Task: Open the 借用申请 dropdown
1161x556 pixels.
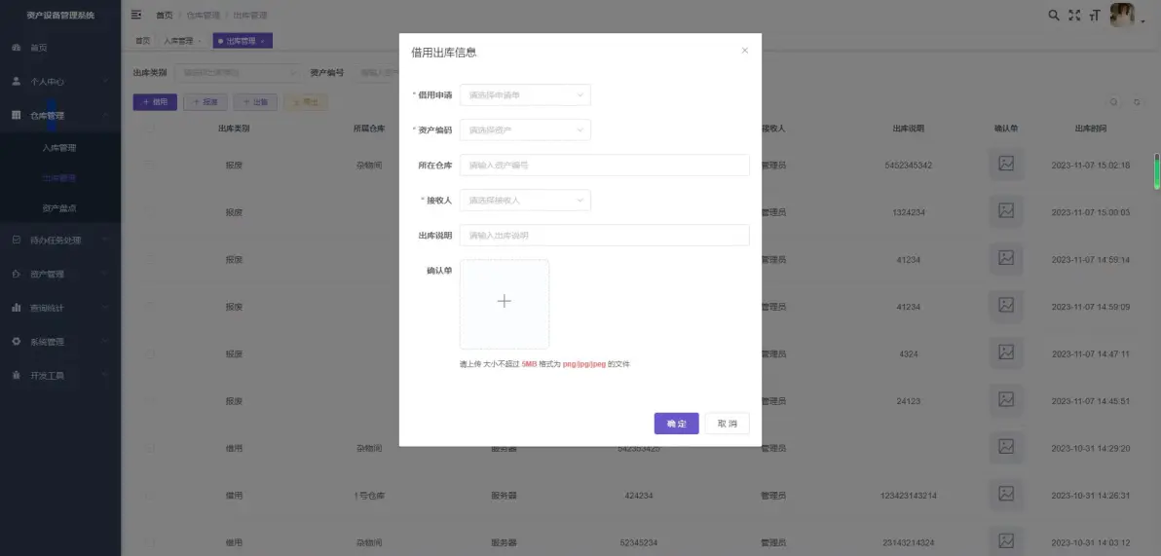Action: [x=525, y=94]
